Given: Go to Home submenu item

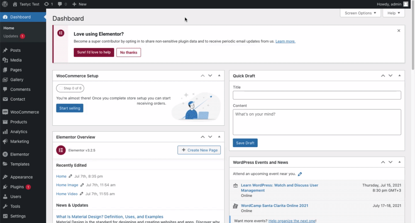Looking at the screenshot, I should pos(9,28).
